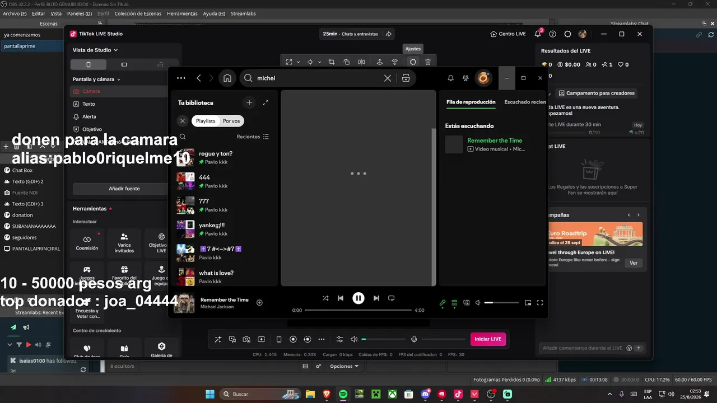Toggle Spotify repeat

392,298
